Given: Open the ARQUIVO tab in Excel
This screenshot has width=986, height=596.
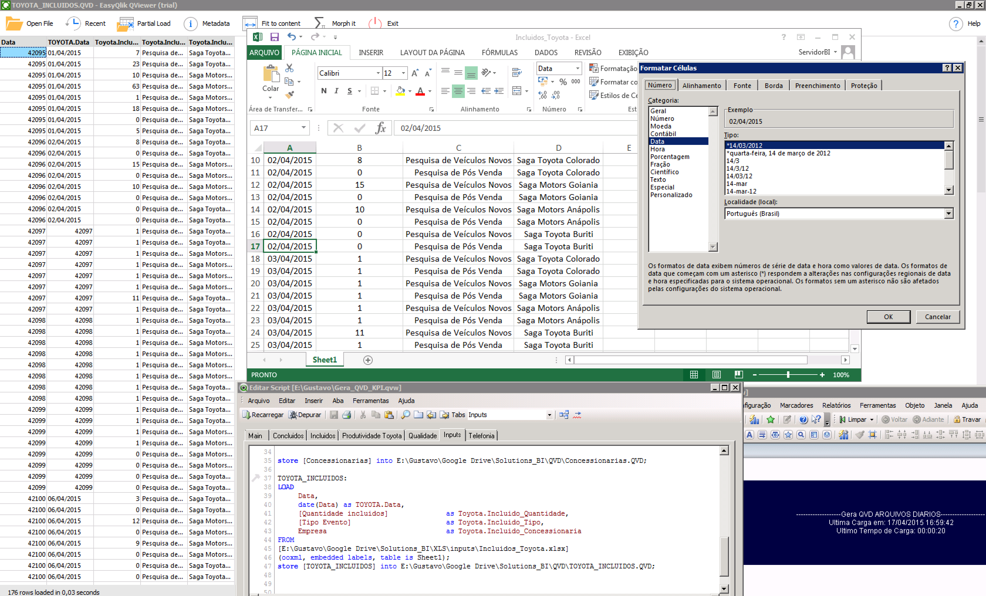Looking at the screenshot, I should tap(264, 53).
